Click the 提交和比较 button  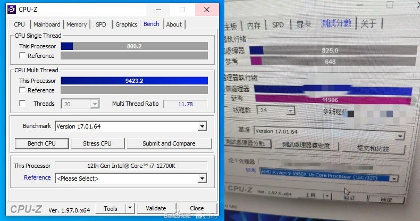(x=373, y=148)
